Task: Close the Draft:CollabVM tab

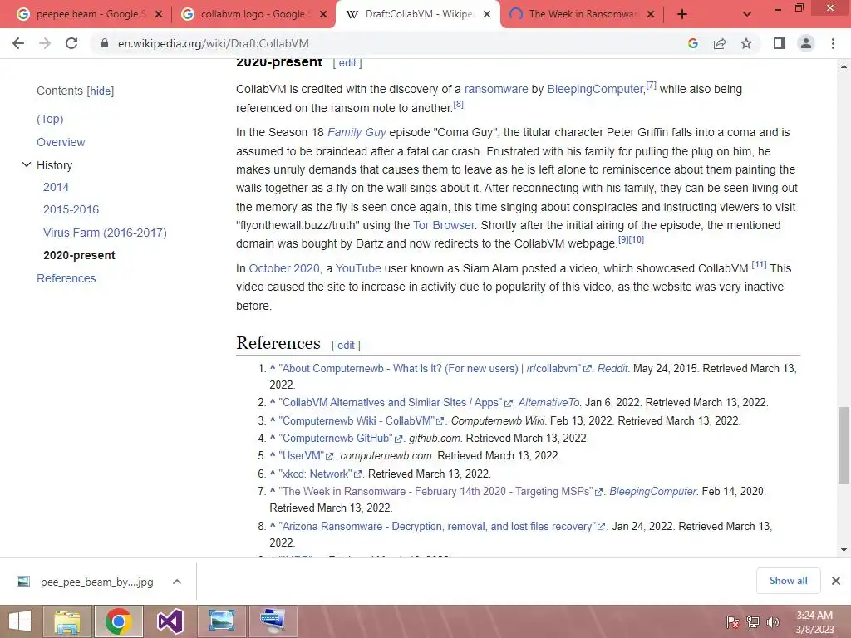Action: (487, 15)
